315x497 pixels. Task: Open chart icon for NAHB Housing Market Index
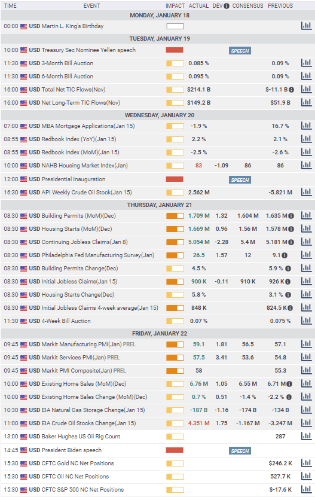point(306,165)
